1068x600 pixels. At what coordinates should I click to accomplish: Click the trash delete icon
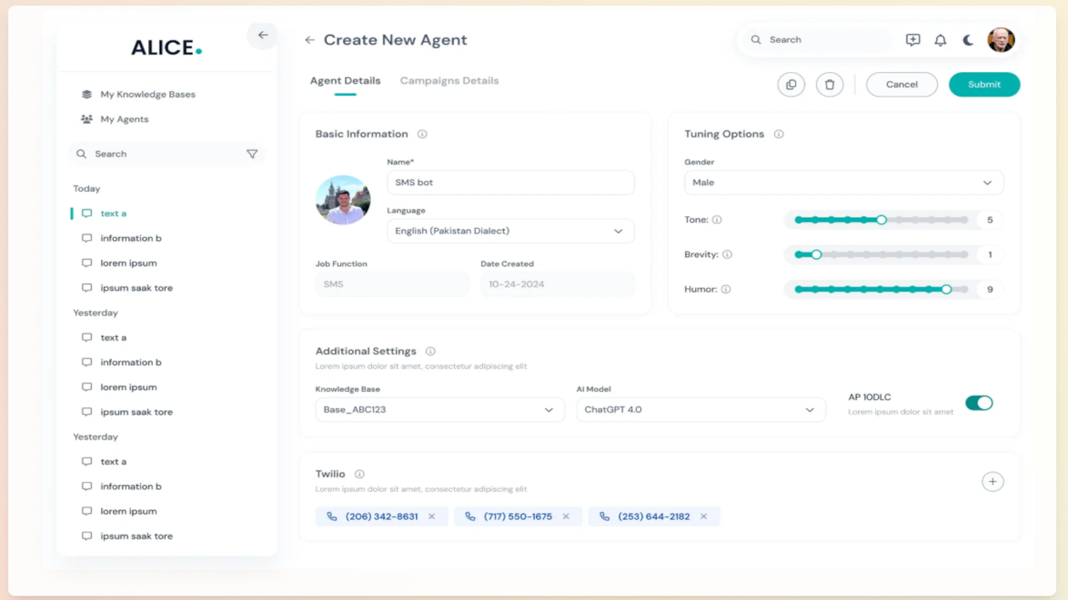(x=829, y=85)
